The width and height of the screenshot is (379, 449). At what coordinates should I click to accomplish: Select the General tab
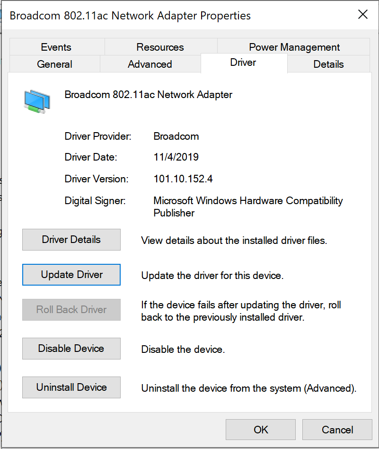54,64
